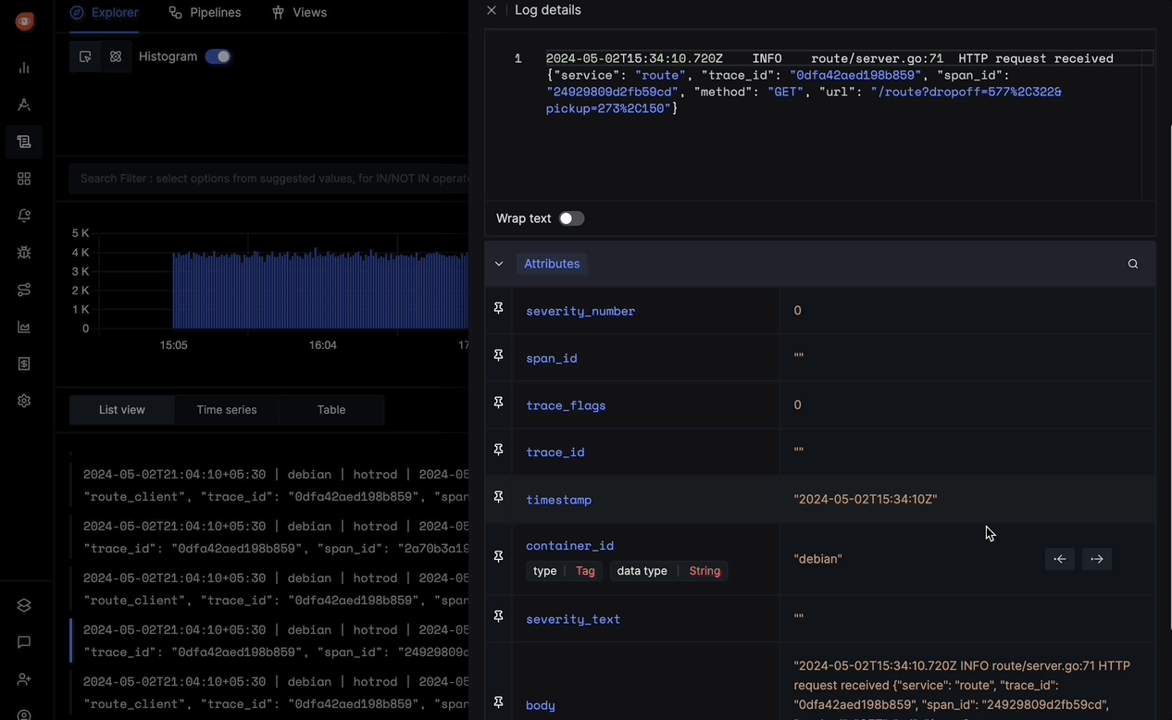Pin the timestamp attribute
The width and height of the screenshot is (1172, 720).
tap(499, 497)
